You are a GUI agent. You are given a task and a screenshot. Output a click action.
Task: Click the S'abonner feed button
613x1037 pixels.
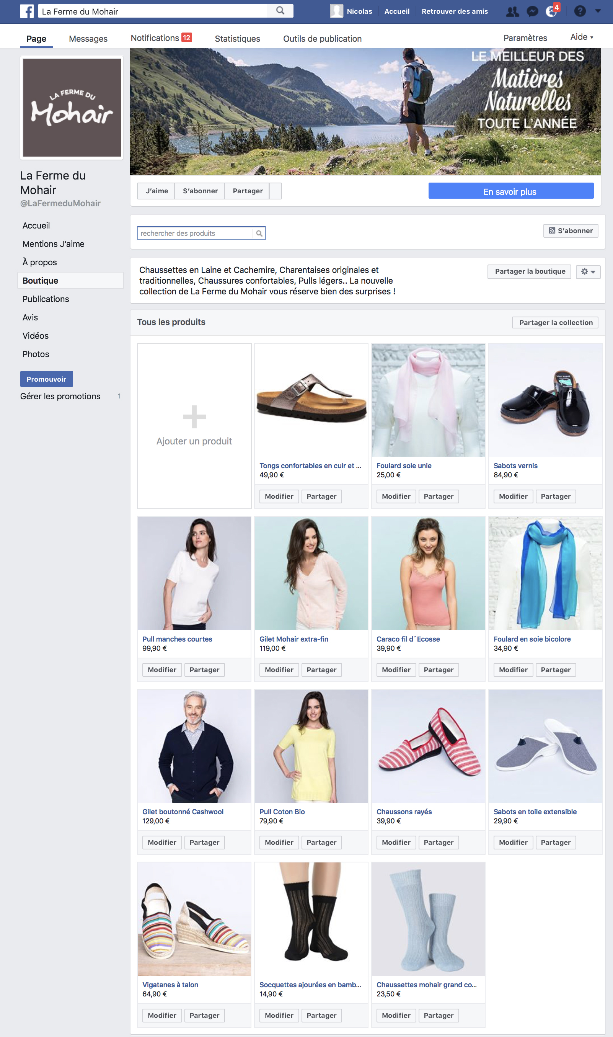pos(571,231)
